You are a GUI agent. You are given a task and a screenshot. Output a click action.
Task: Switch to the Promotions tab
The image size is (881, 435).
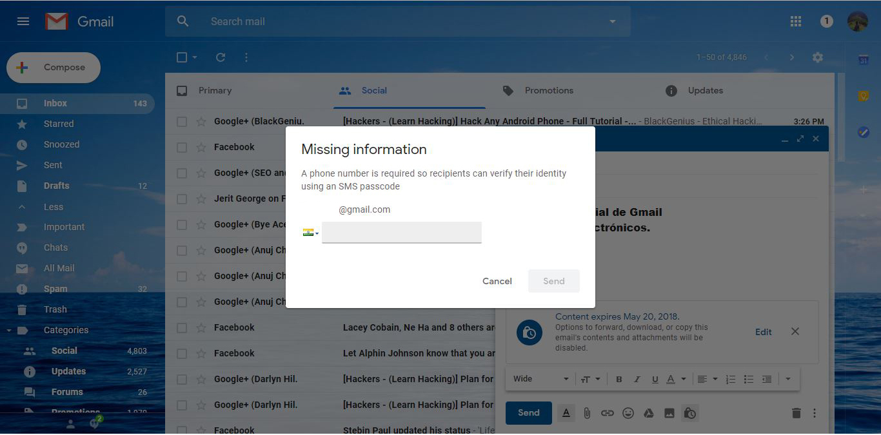(x=549, y=91)
